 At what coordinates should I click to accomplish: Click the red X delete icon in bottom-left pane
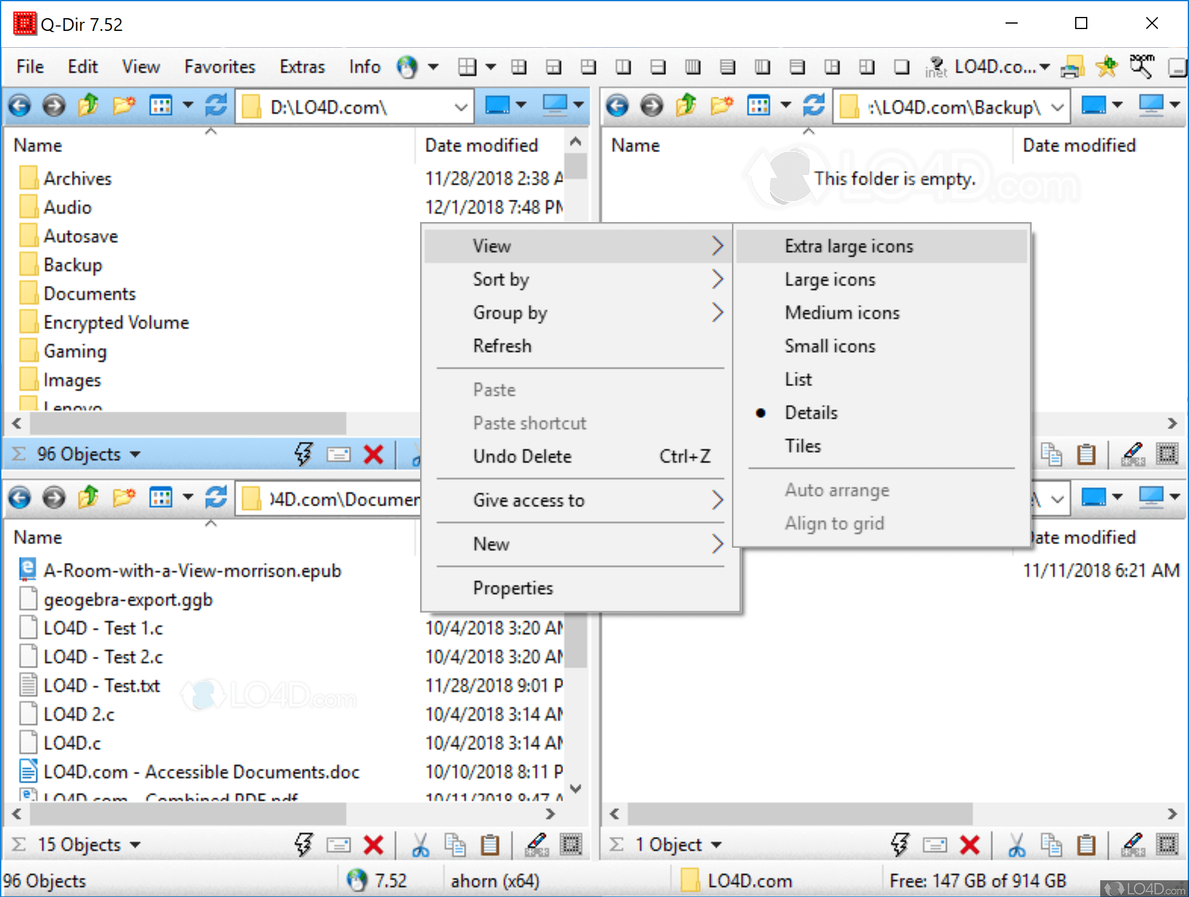click(374, 845)
